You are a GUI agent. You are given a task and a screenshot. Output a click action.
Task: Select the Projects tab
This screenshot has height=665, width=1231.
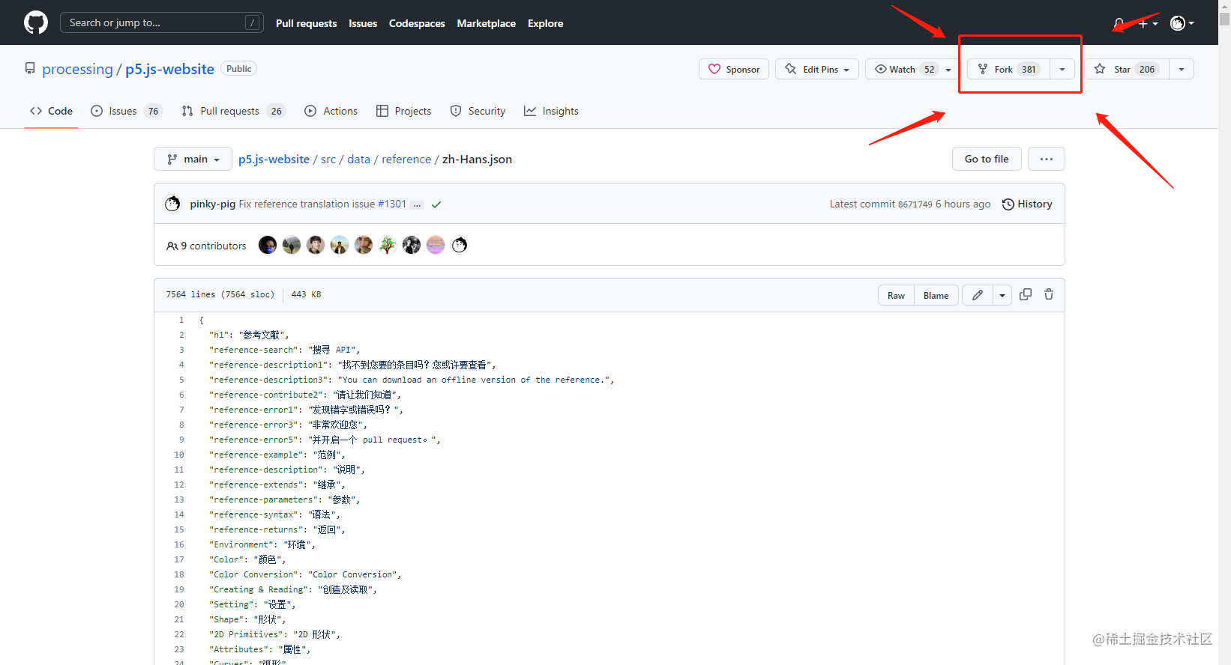coord(403,111)
